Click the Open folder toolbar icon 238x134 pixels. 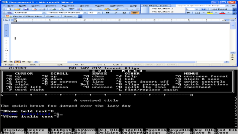pos(17,9)
